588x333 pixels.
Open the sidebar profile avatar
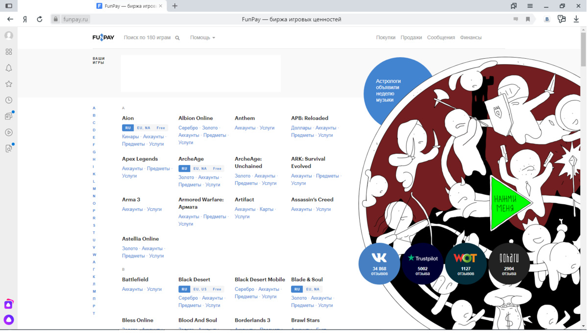click(x=9, y=35)
